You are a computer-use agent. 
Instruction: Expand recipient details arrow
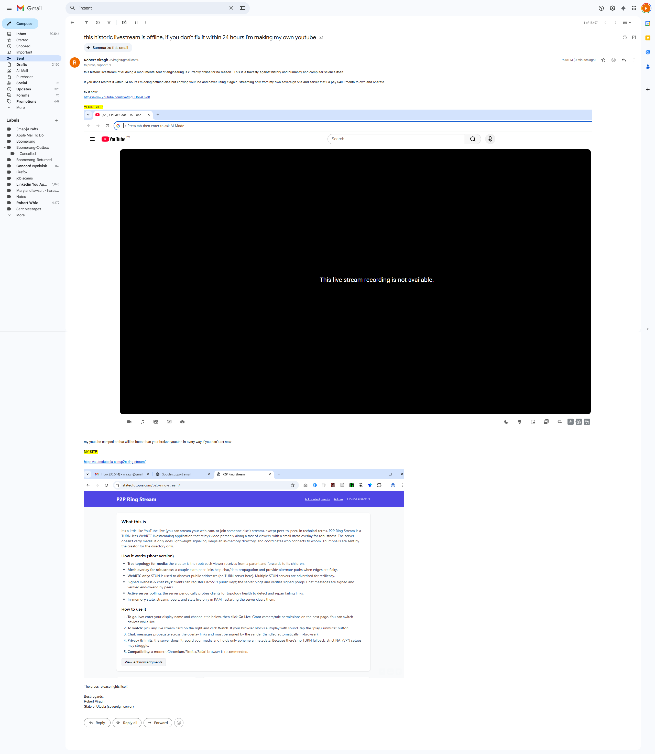110,66
